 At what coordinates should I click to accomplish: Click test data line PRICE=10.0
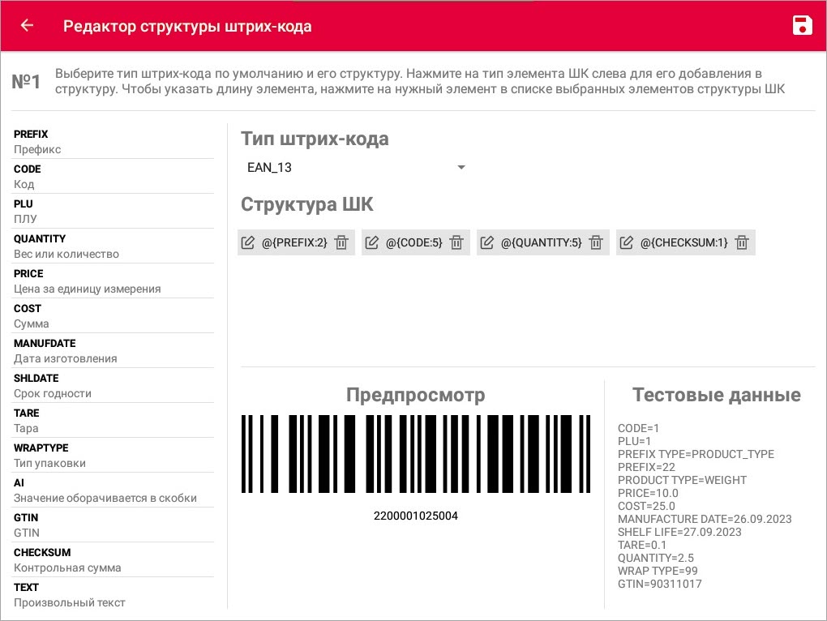(x=648, y=493)
